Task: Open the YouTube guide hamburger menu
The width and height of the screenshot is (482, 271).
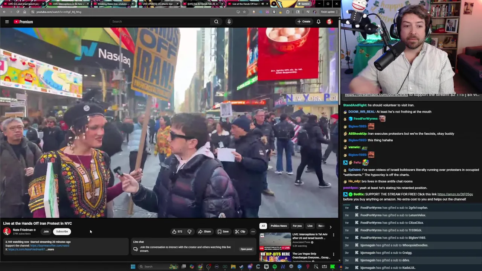Action: [x=7, y=21]
